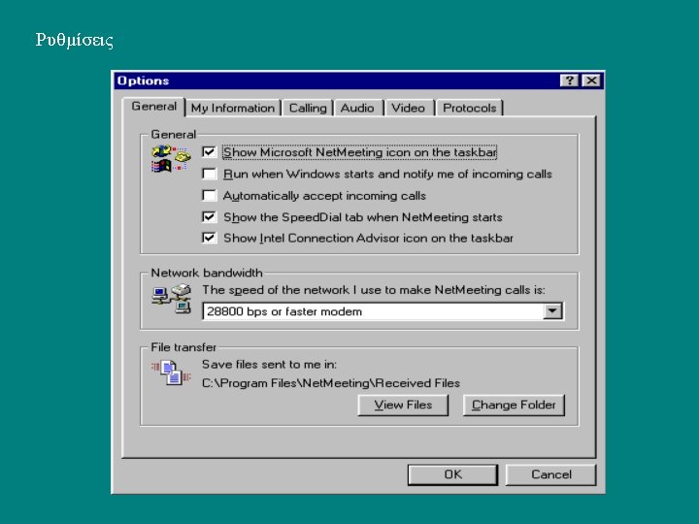Image resolution: width=699 pixels, height=524 pixels.
Task: Click the Options title bar
Action: coord(359,81)
